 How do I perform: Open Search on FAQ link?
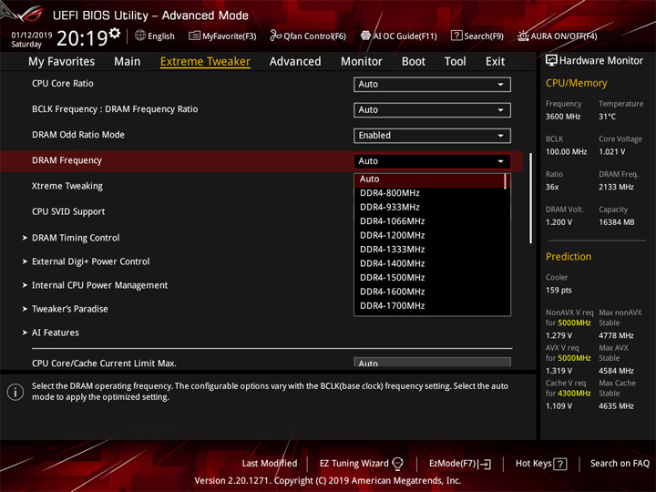620,464
